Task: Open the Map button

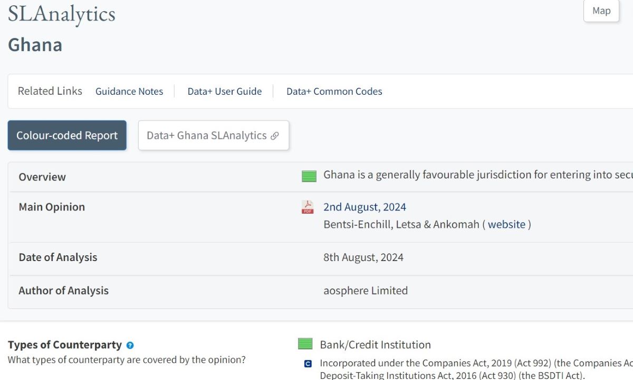Action: [x=601, y=11]
